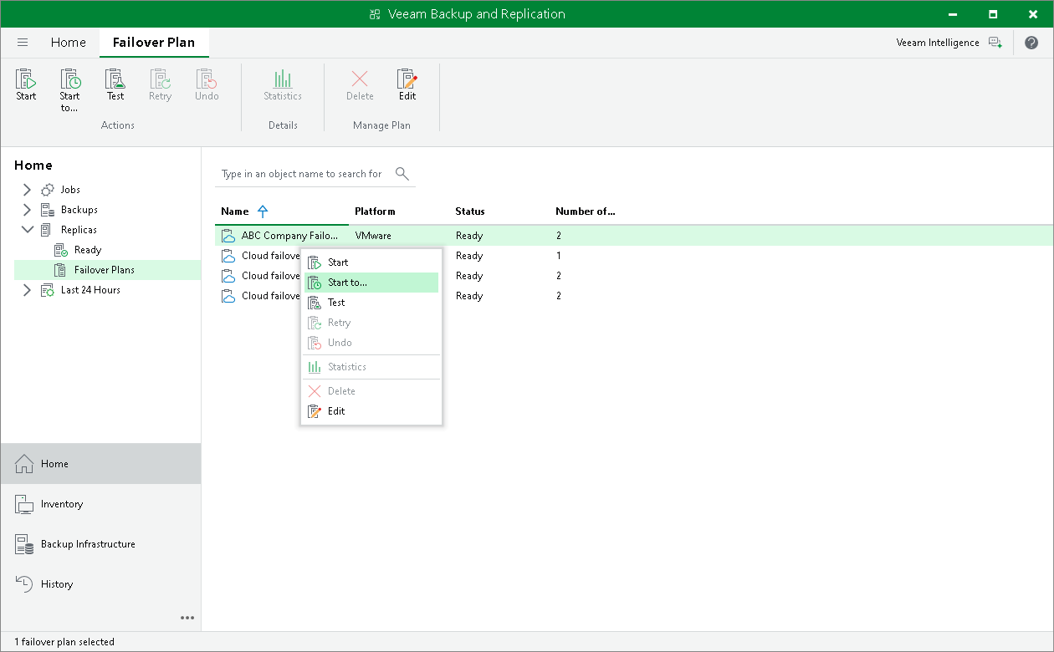Image resolution: width=1054 pixels, height=652 pixels.
Task: Choose Start to... in context menu
Action: 371,283
